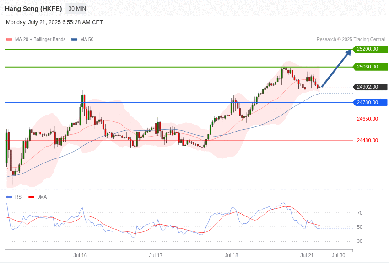Click the 9MA legend label

tap(42, 197)
